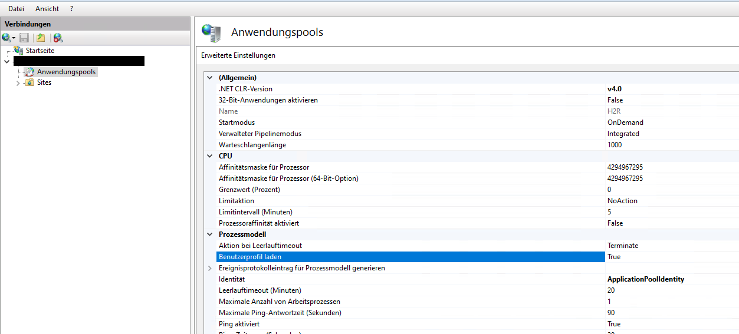The height and width of the screenshot is (334, 739).
Task: Click the Anwendungspools tree node icon
Action: point(29,72)
